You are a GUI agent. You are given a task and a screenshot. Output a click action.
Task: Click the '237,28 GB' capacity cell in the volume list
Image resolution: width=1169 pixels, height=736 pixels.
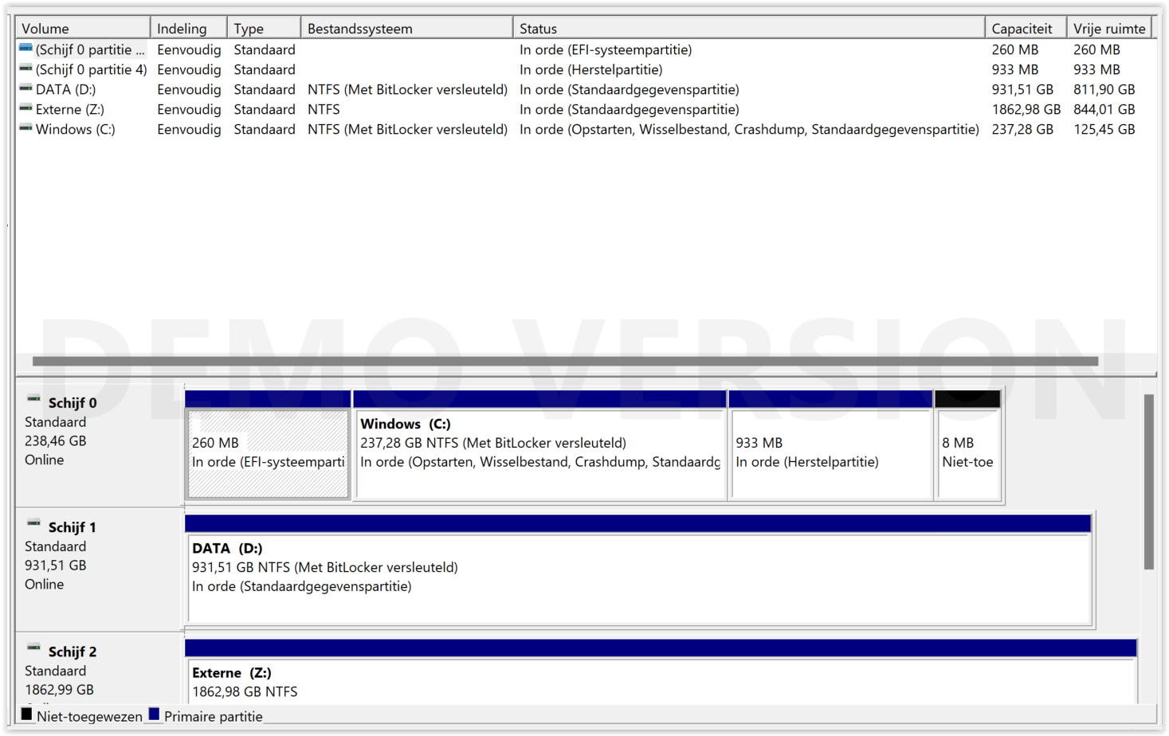click(x=1022, y=129)
